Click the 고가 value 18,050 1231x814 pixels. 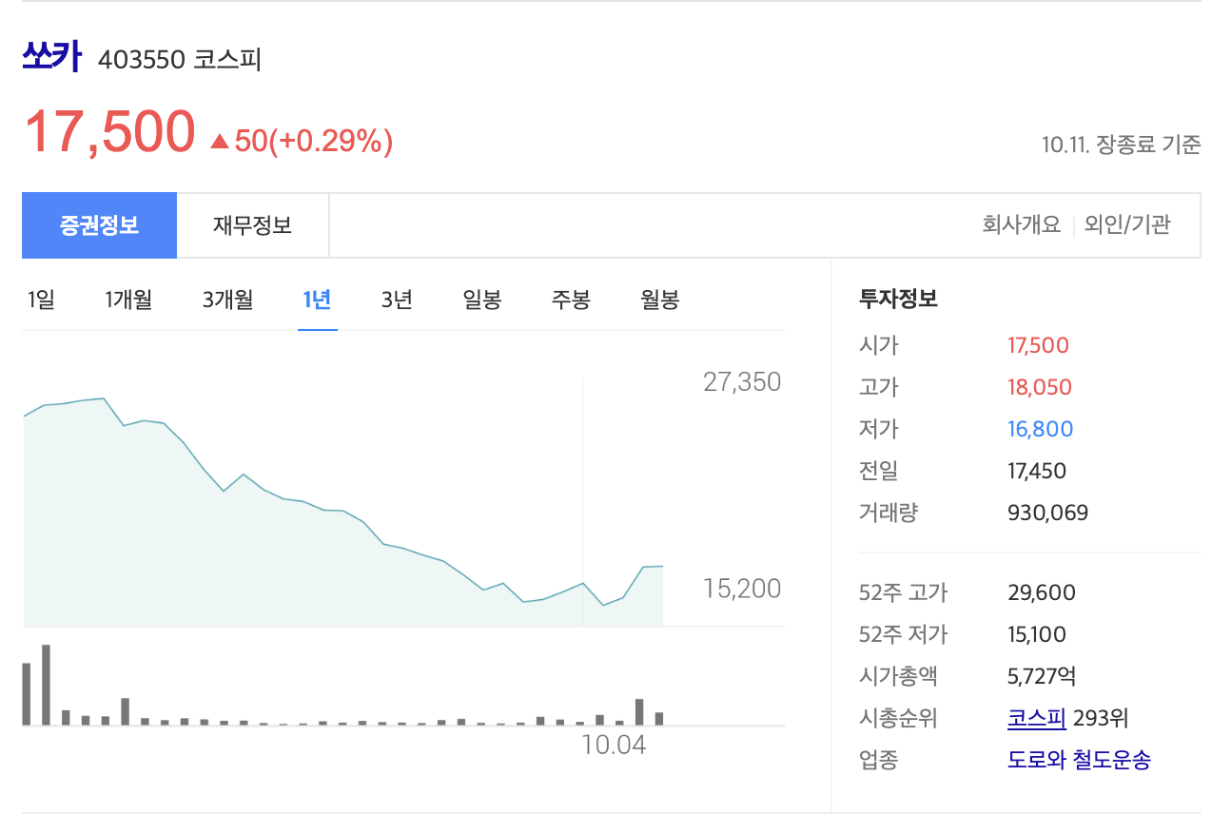(x=1039, y=387)
